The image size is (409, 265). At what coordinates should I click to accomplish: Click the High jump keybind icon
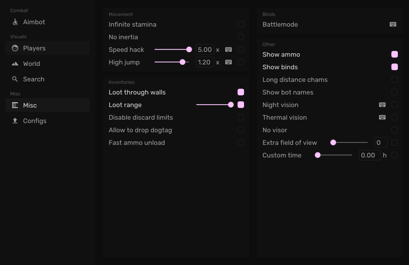click(x=229, y=62)
